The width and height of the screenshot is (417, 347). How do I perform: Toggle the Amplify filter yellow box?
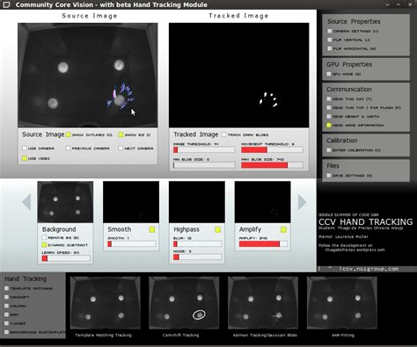(283, 229)
